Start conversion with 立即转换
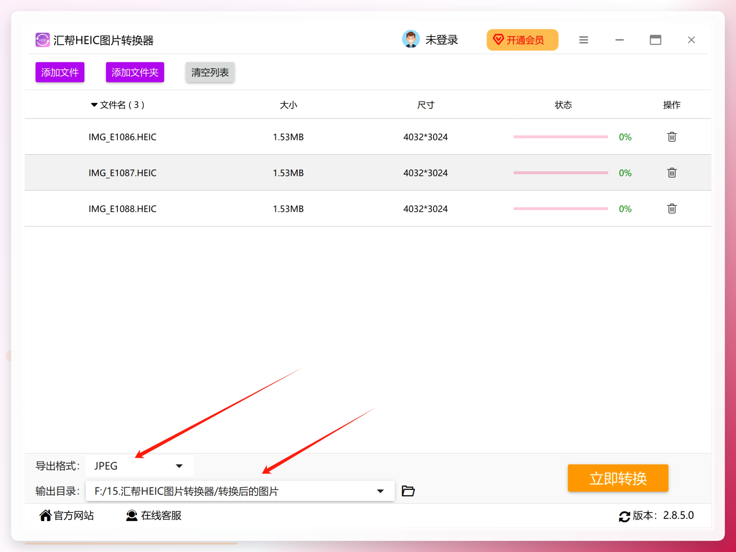736x552 pixels. (618, 478)
